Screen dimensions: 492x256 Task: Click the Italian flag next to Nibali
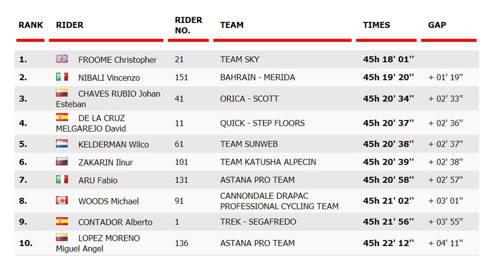pos(62,77)
